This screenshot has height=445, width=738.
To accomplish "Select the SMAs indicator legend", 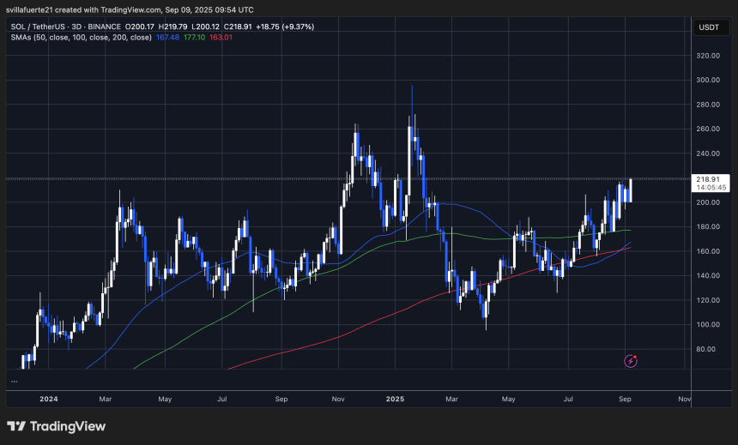I will pyautogui.click(x=81, y=37).
